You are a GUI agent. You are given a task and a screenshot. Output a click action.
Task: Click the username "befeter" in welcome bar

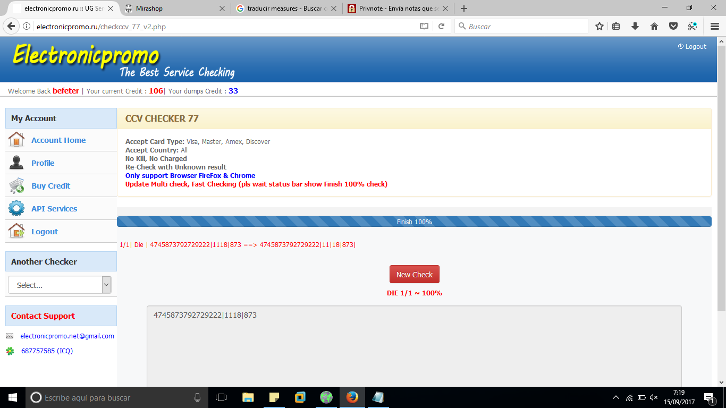pyautogui.click(x=66, y=91)
